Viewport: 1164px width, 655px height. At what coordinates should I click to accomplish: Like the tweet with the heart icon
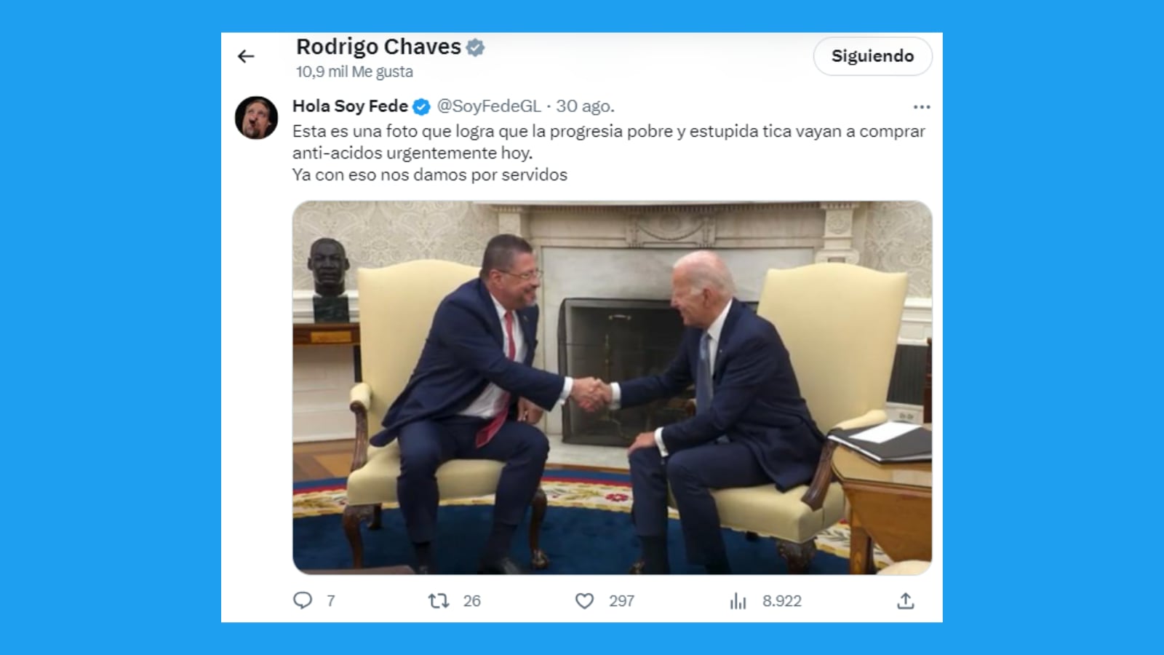pos(585,600)
